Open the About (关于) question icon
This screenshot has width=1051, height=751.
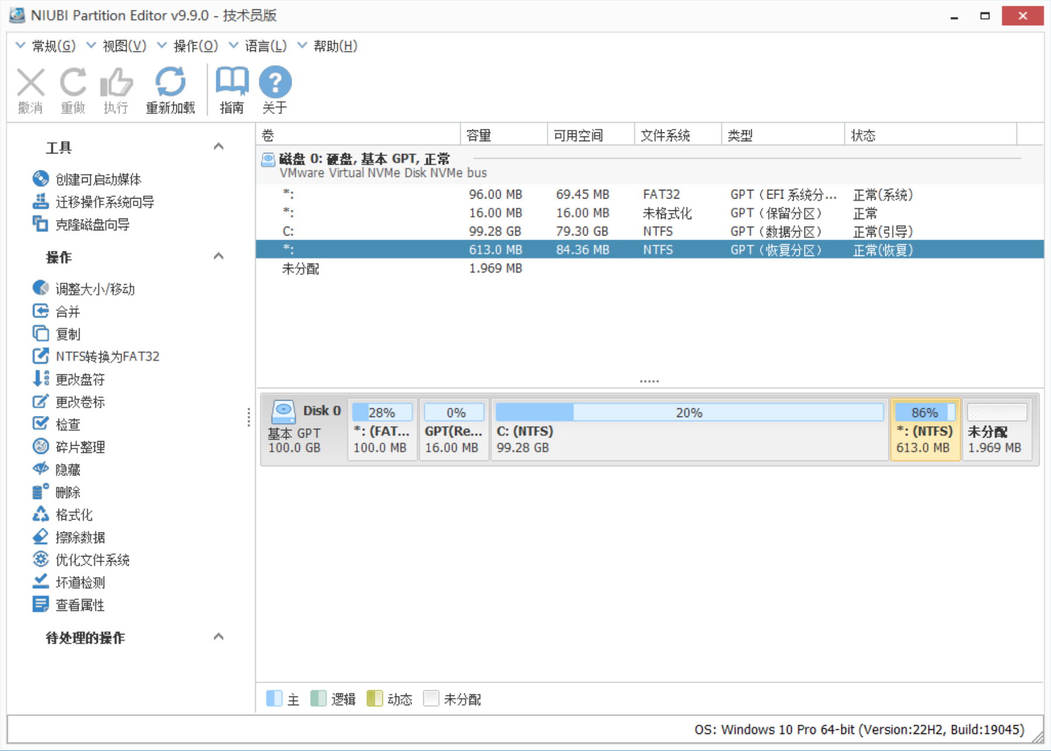275,82
